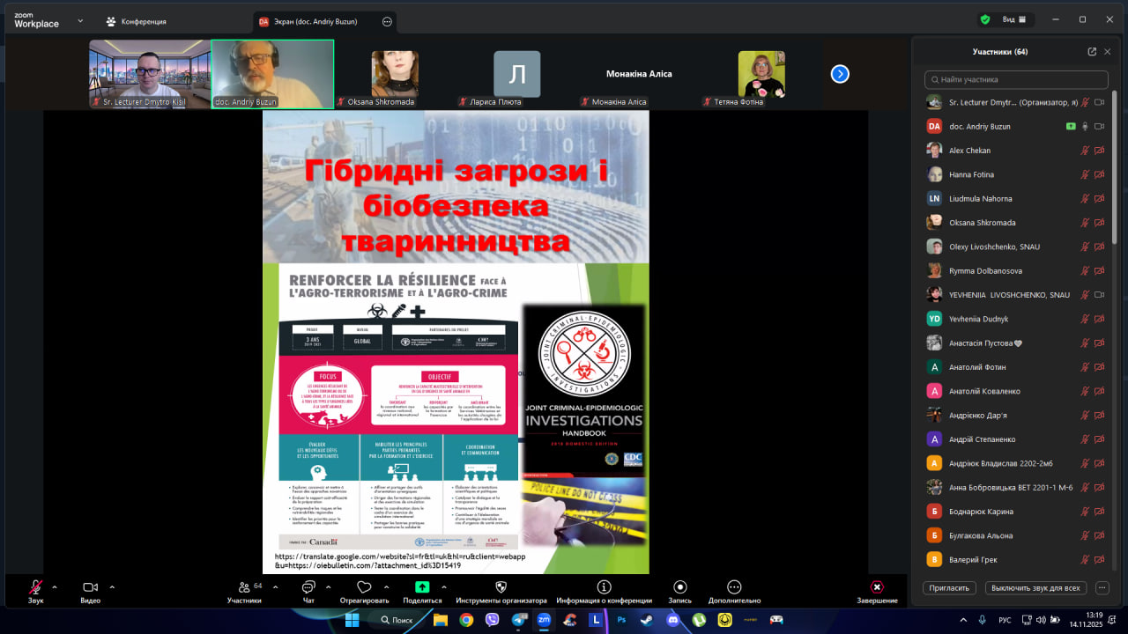Open Host tools shield icon

click(501, 587)
